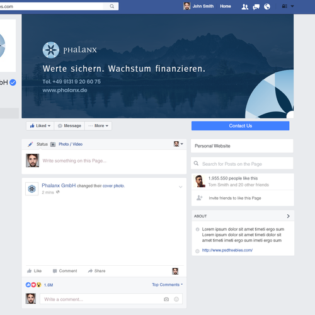Attach photo with comment camera icon
Viewport: 315px width, 315px height.
click(x=166, y=299)
